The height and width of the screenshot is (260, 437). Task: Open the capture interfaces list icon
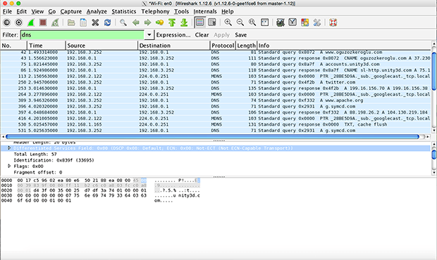tap(6, 22)
